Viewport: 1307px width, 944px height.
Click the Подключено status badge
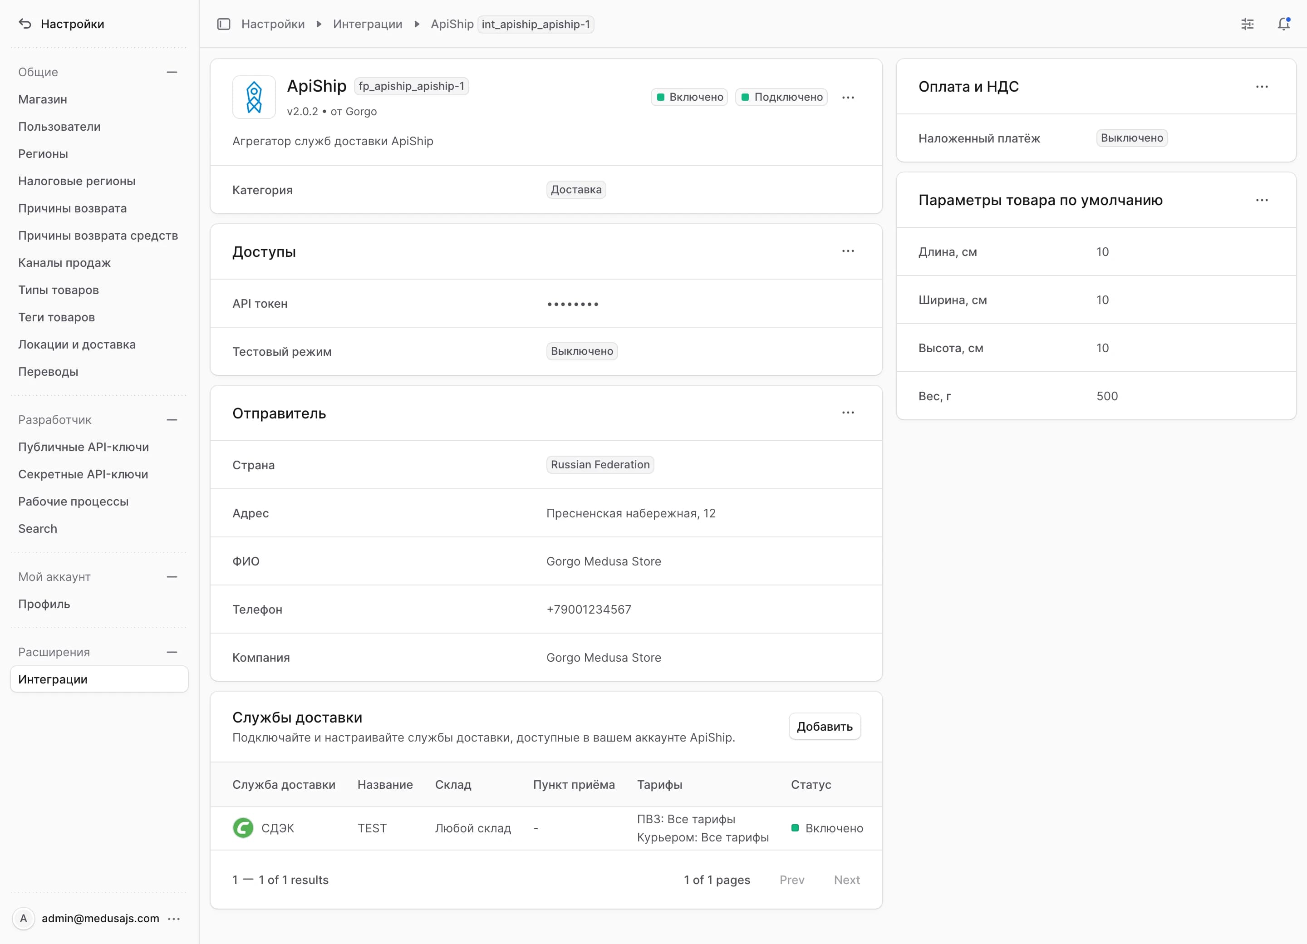coord(781,97)
